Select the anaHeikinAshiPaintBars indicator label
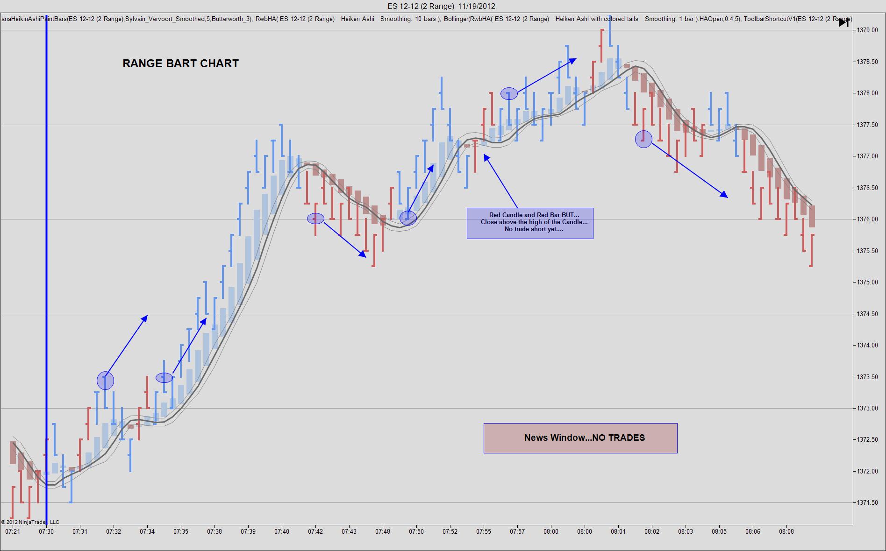 pyautogui.click(x=128, y=19)
